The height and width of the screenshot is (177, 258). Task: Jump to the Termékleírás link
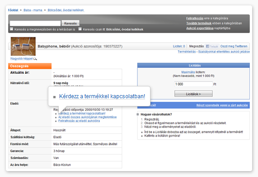click(187, 52)
